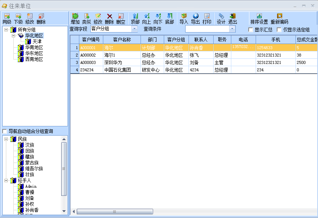
Task: Click the 职务 column header
Action: pyautogui.click(x=222, y=40)
